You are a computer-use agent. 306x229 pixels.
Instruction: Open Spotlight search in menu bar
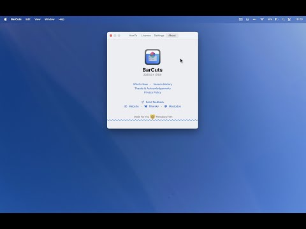(283, 19)
